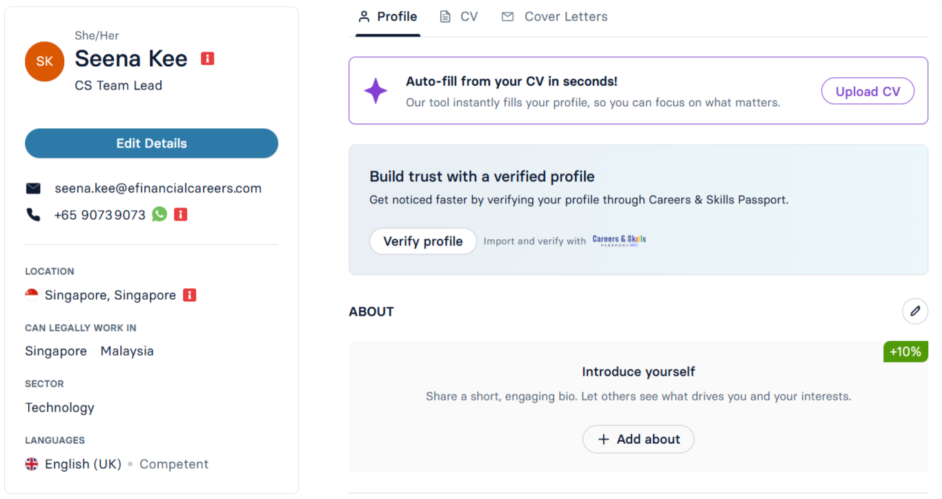Click the Singapore flag icon

tap(32, 295)
